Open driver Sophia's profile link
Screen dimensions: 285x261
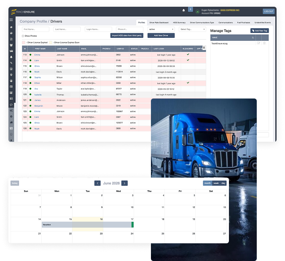[x=38, y=77]
